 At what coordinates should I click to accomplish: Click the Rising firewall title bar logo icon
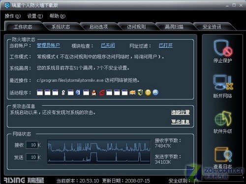pos(7,5)
